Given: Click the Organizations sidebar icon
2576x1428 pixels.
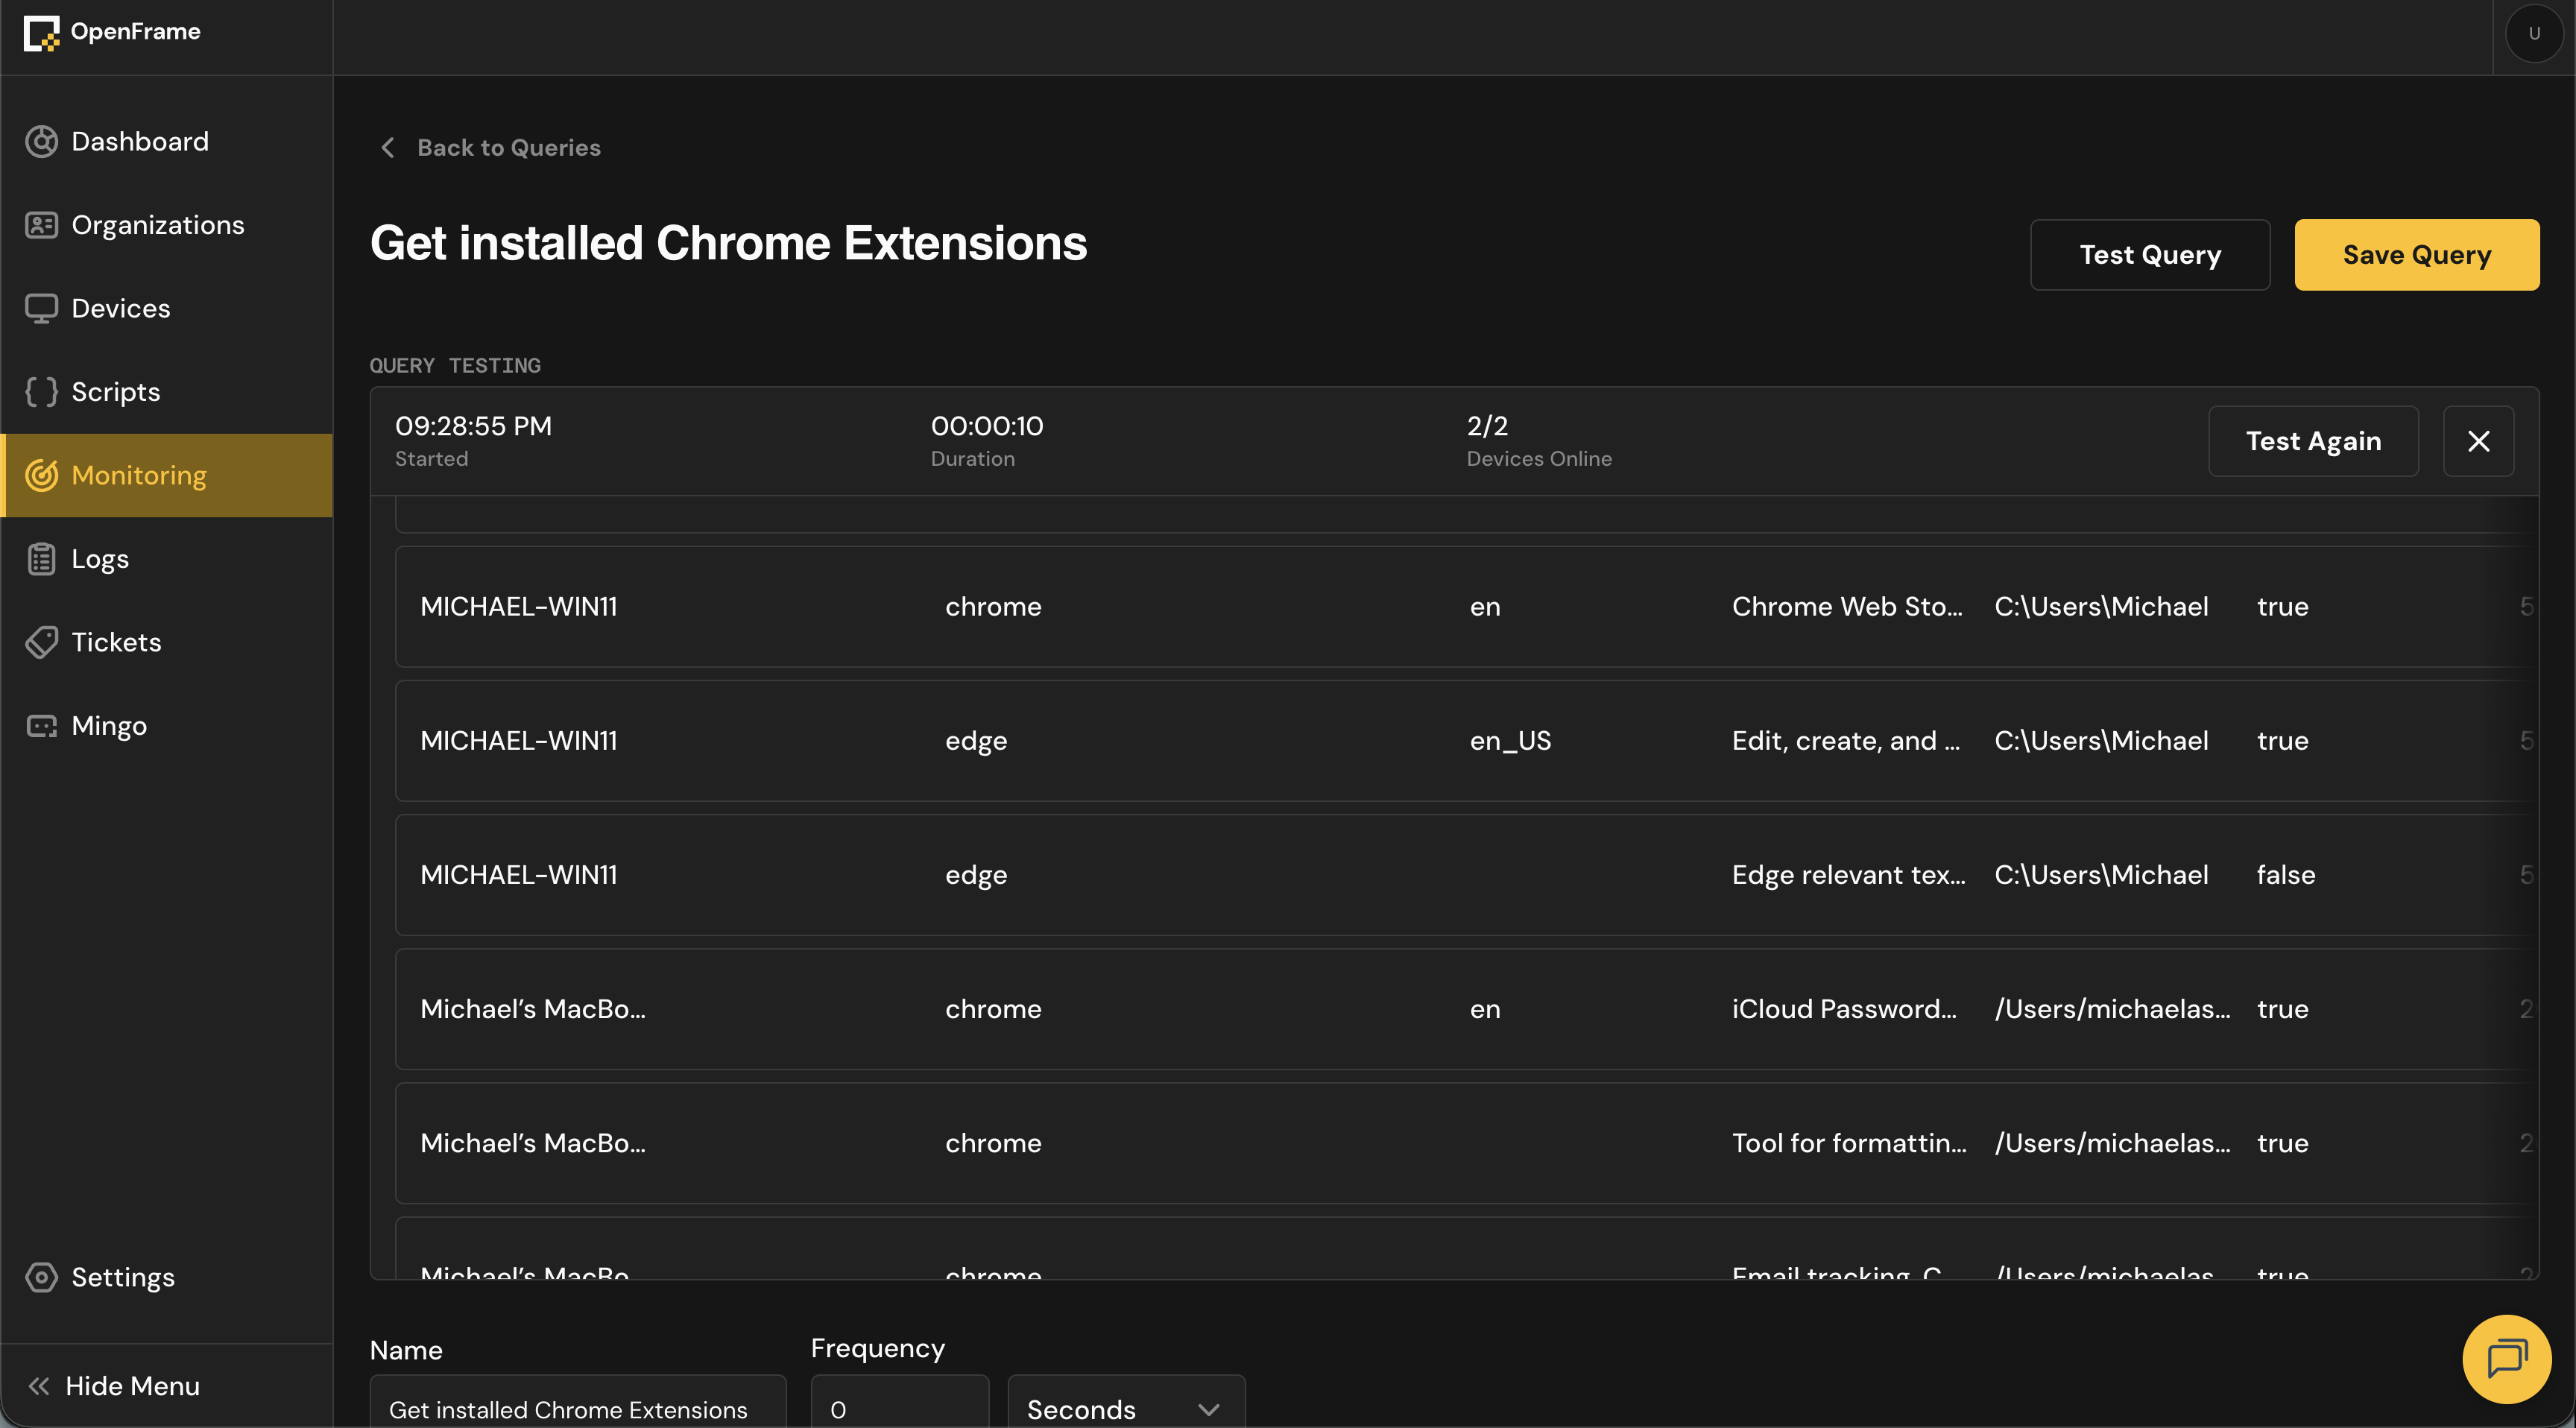Looking at the screenshot, I should point(41,225).
